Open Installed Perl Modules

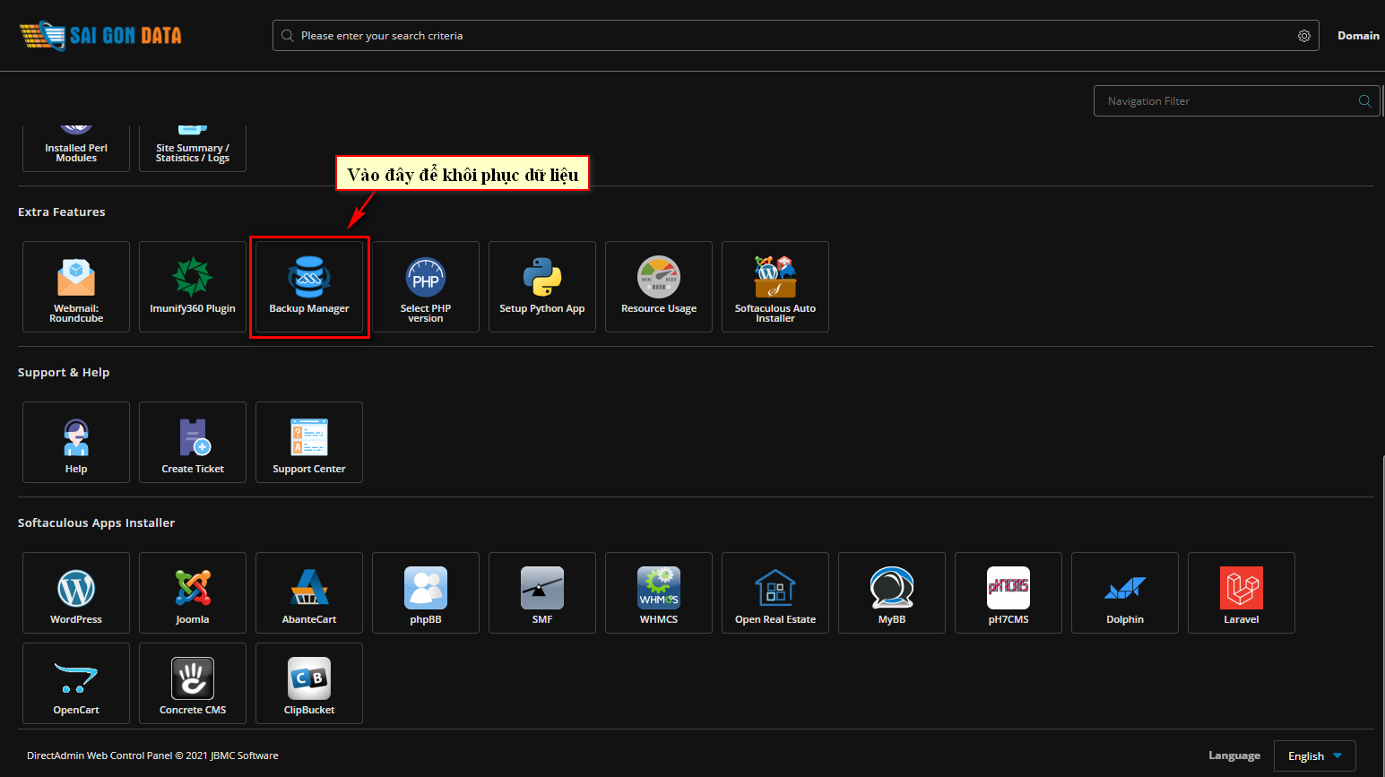click(76, 148)
